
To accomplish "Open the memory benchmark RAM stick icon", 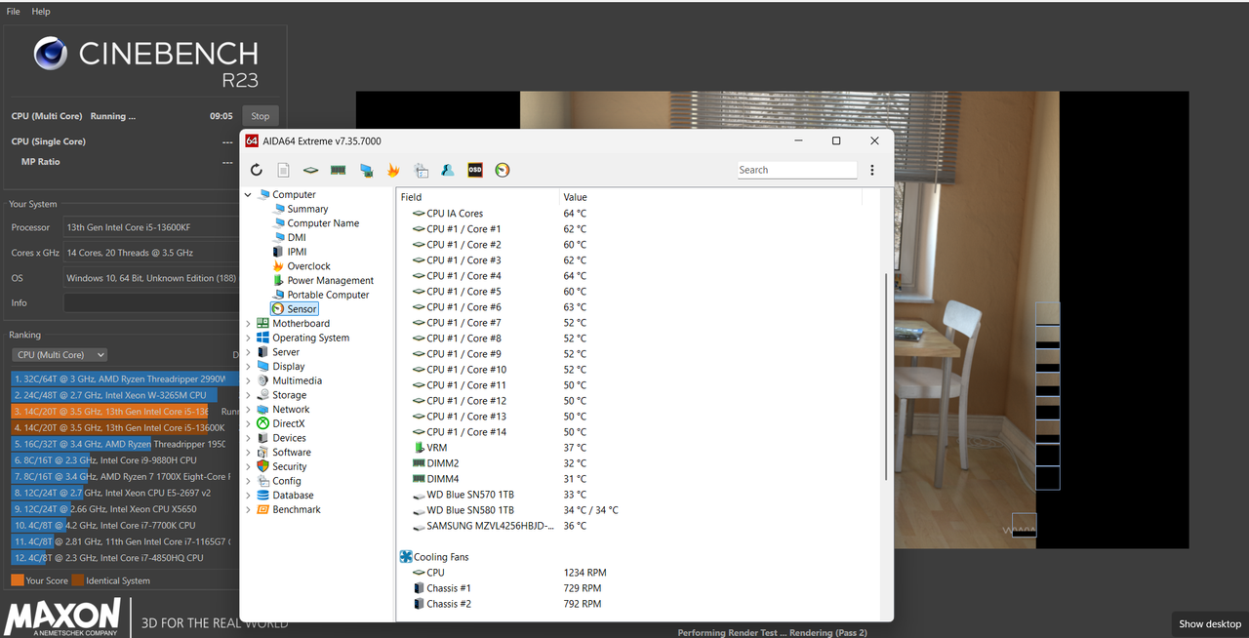I will click(339, 170).
